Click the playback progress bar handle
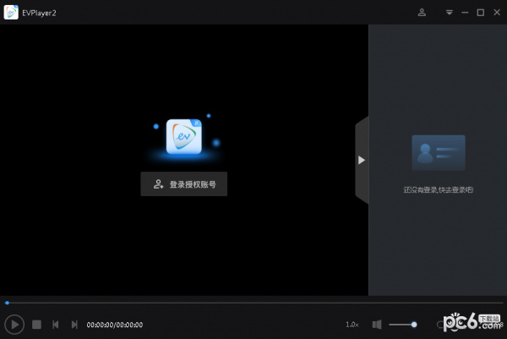This screenshot has width=507, height=339. tap(7, 303)
